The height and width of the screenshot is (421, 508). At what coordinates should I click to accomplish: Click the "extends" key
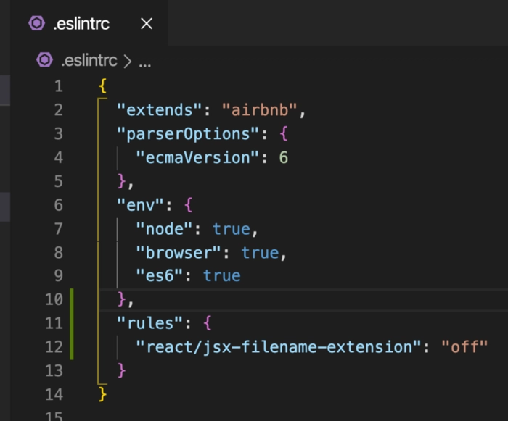pos(160,110)
